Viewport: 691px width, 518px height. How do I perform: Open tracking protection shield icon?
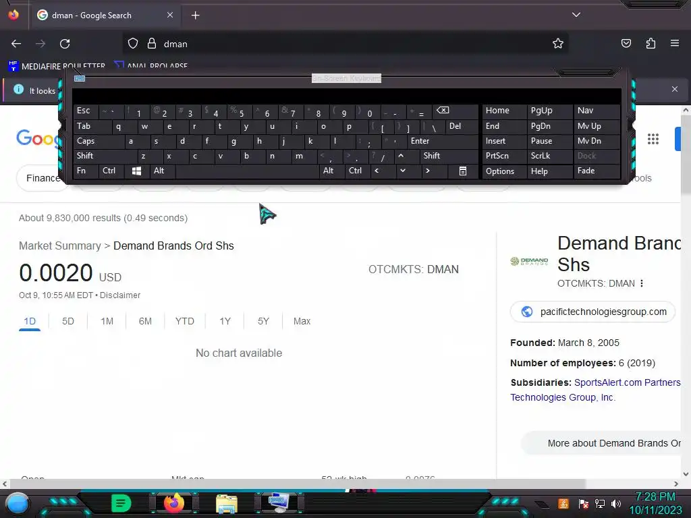133,44
